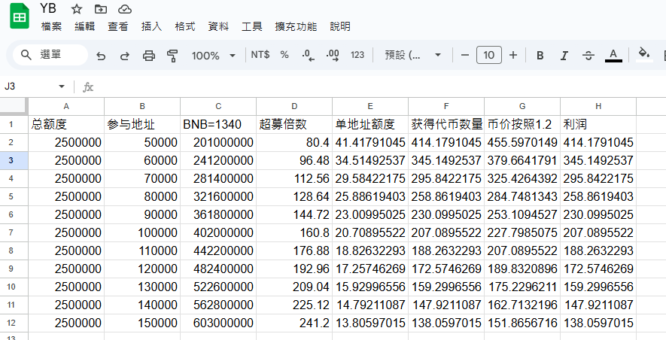Select cell containing BNB=1340

(217, 123)
